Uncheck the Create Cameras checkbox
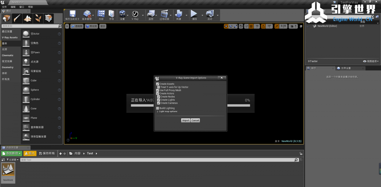Image resolution: width=381 pixels, height=187 pixels. pos(159,103)
